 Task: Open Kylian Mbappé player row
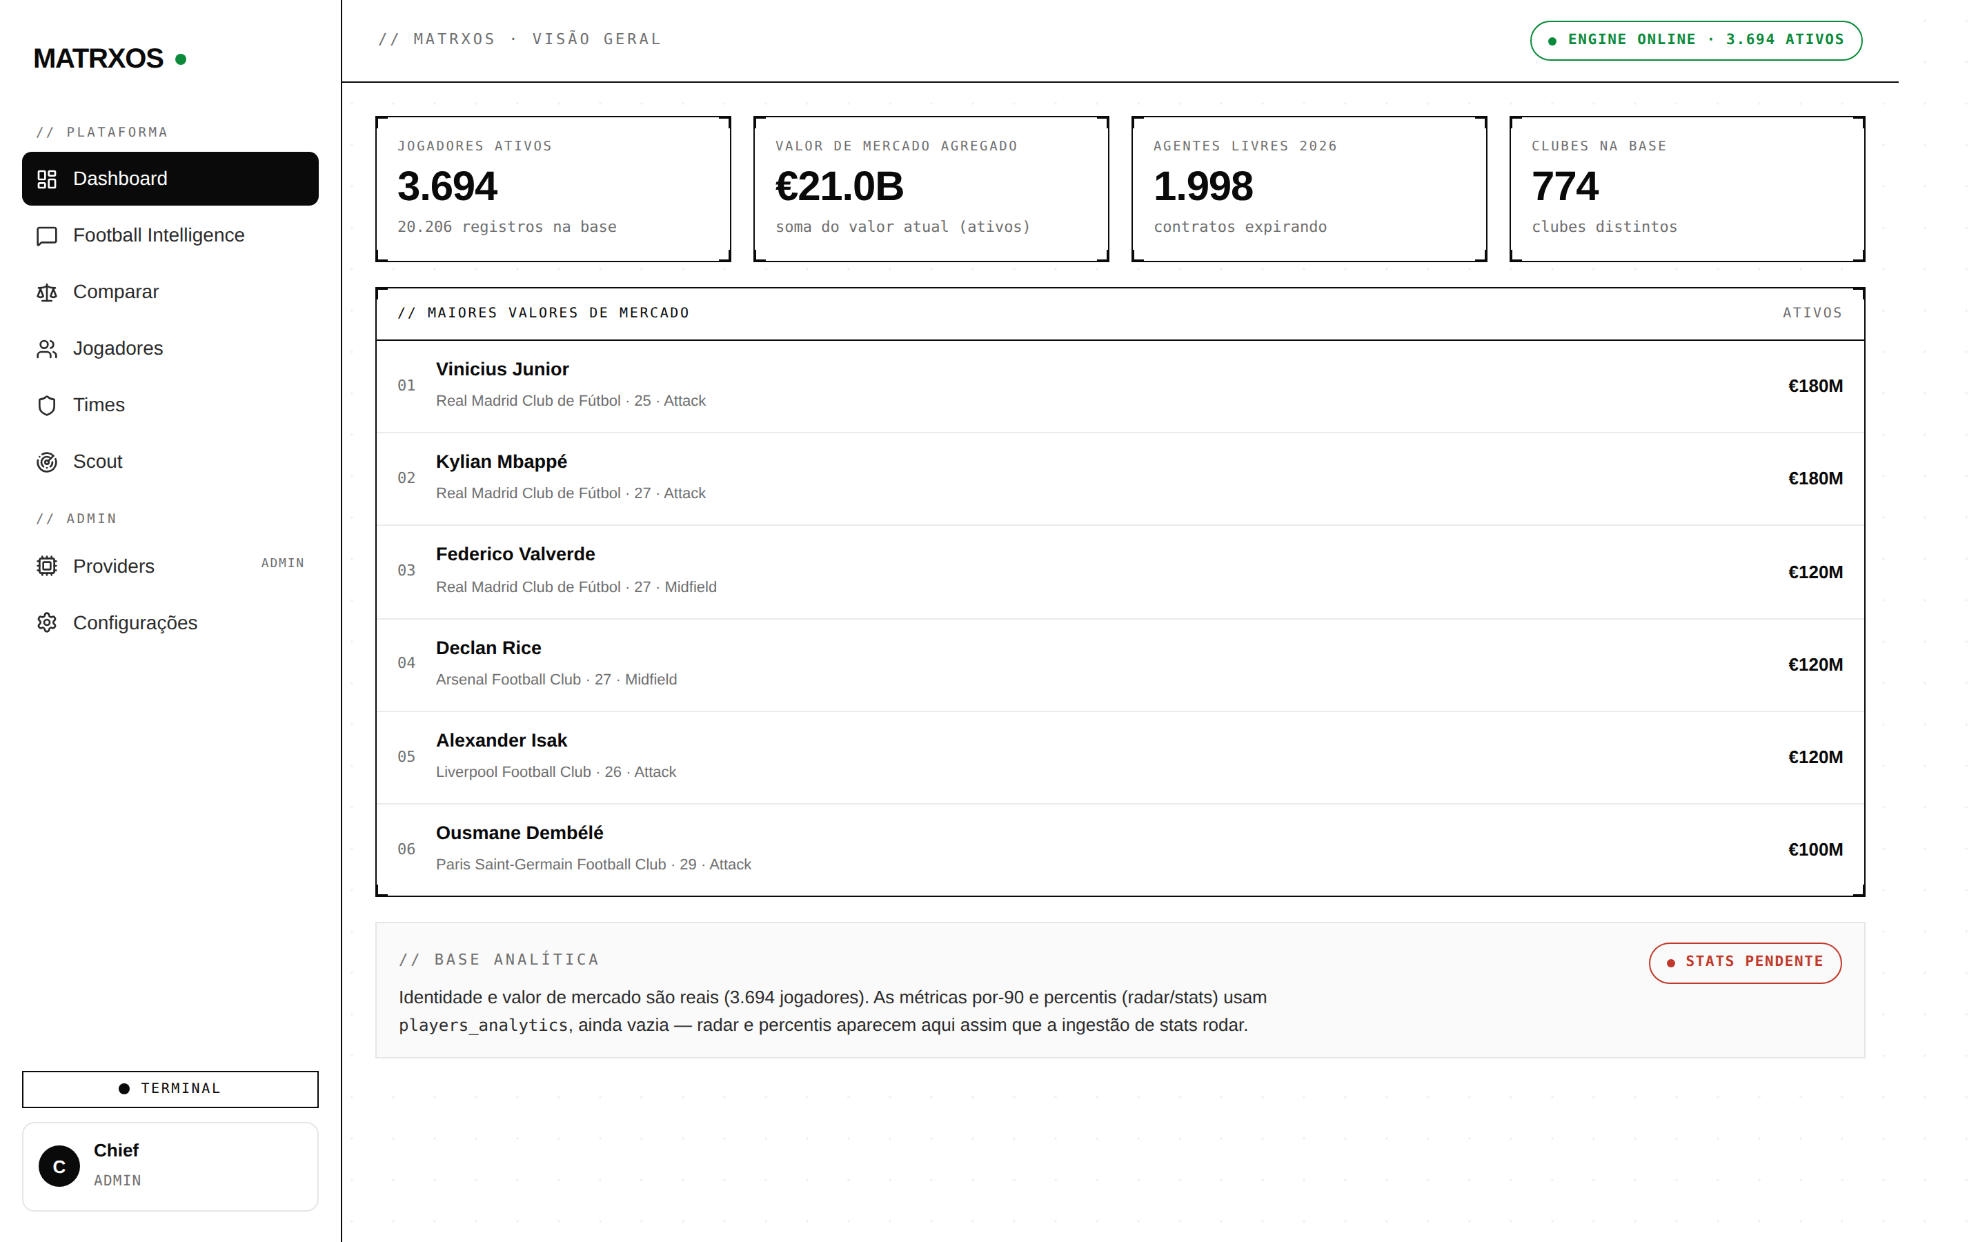point(1120,479)
